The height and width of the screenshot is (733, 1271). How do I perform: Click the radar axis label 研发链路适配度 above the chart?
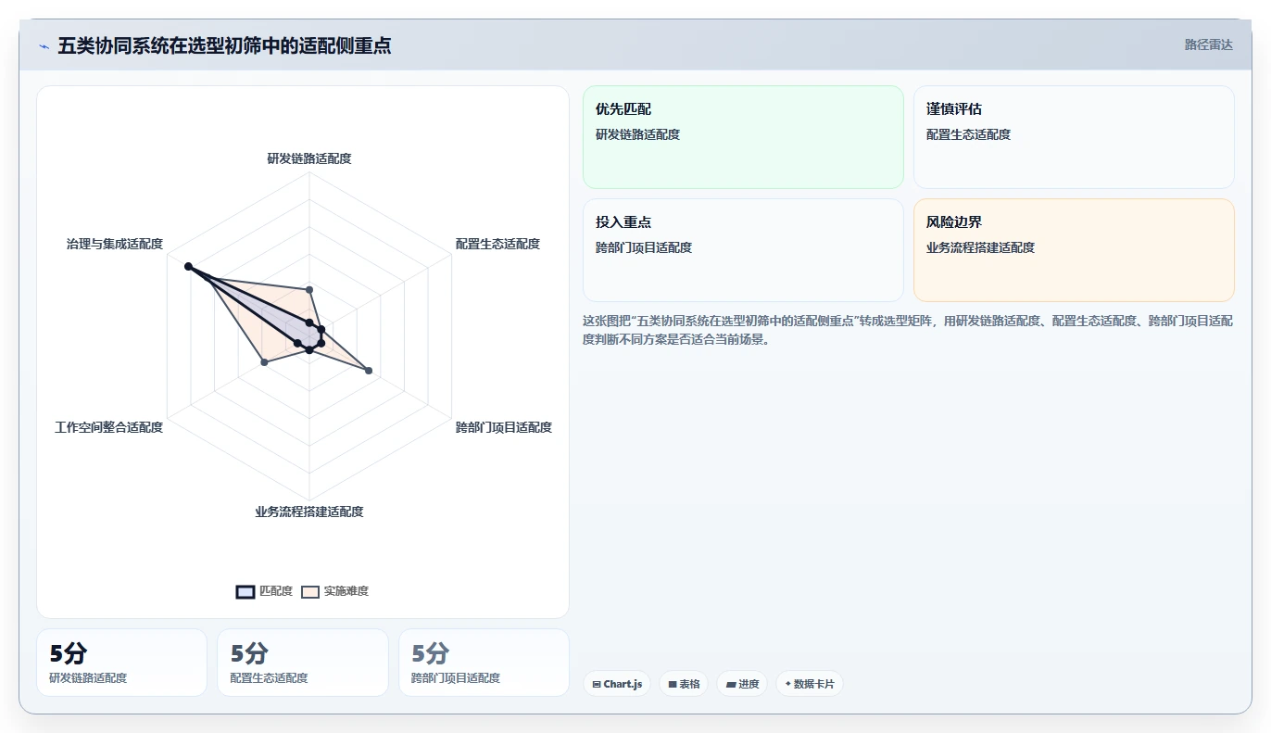(309, 158)
